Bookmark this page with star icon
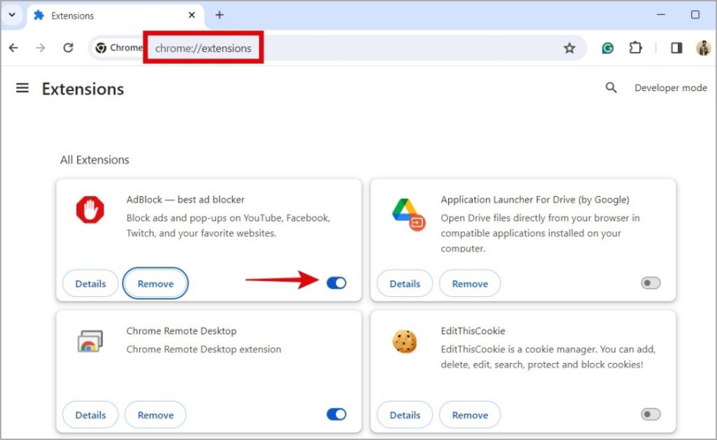 click(569, 48)
